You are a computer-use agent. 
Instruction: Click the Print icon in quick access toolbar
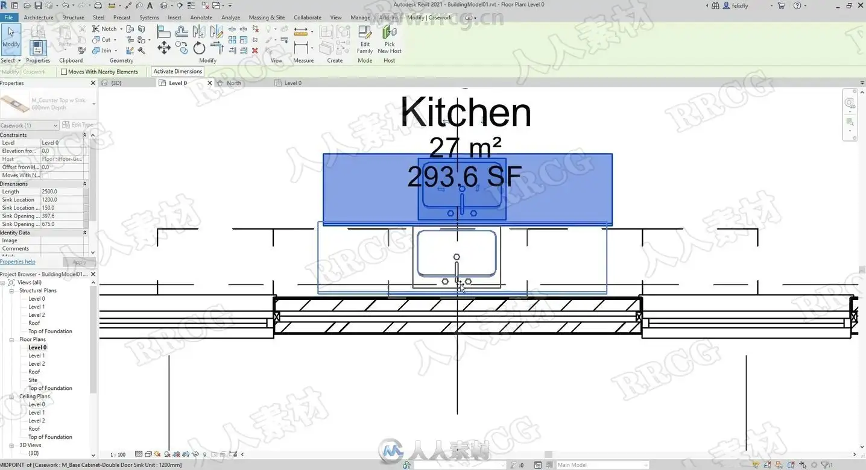[98, 5]
